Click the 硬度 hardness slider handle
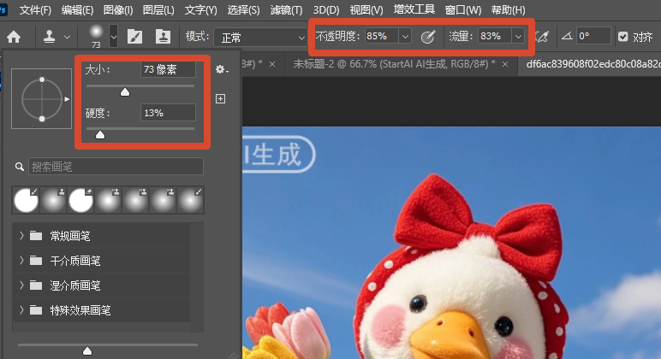Screen dimensions: 661x359 tap(100, 135)
